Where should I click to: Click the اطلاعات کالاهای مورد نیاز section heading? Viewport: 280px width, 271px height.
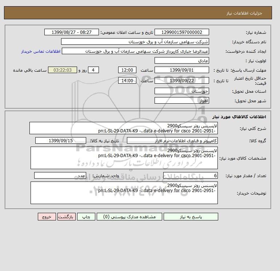pyautogui.click(x=239, y=117)
